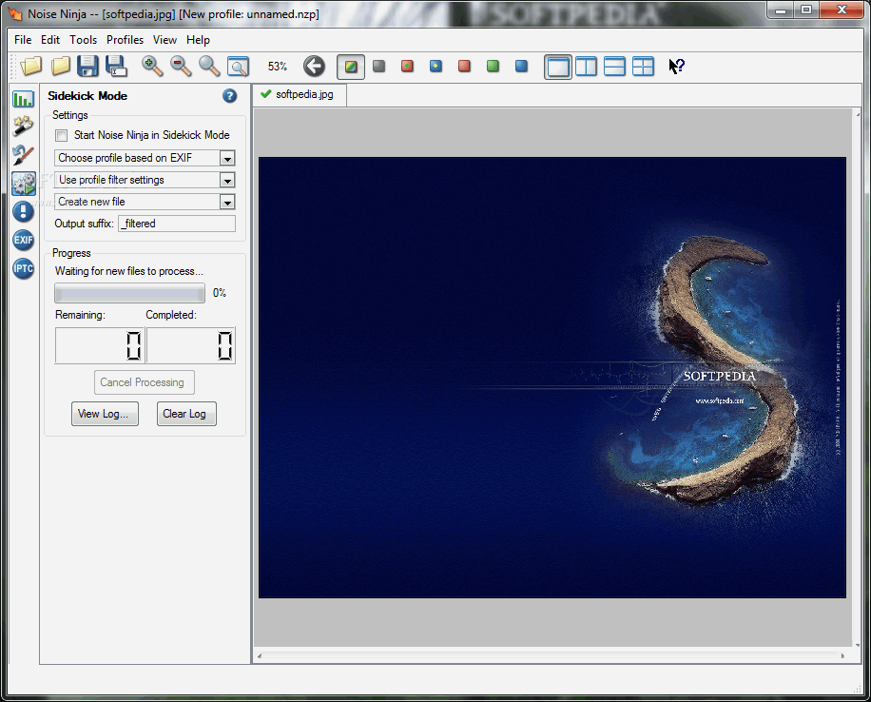Close the Noise Ninja window
The width and height of the screenshot is (871, 702).
pyautogui.click(x=842, y=10)
